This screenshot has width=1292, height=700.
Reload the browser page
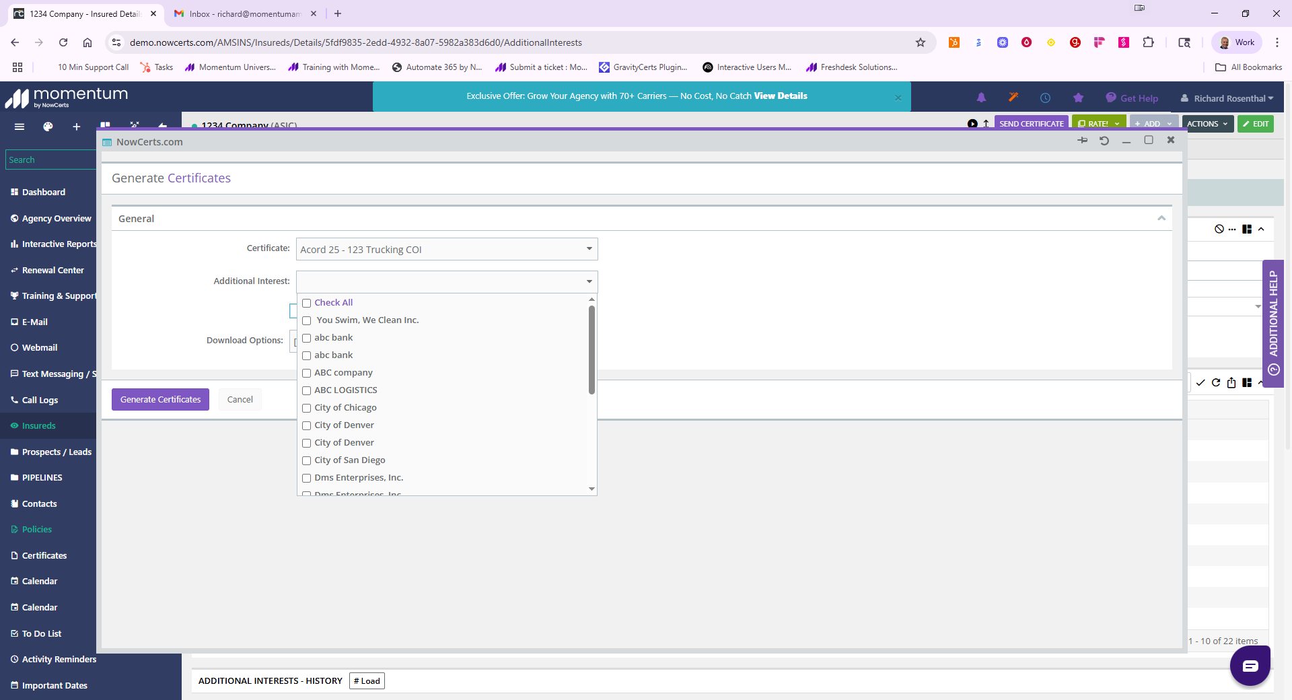[63, 42]
